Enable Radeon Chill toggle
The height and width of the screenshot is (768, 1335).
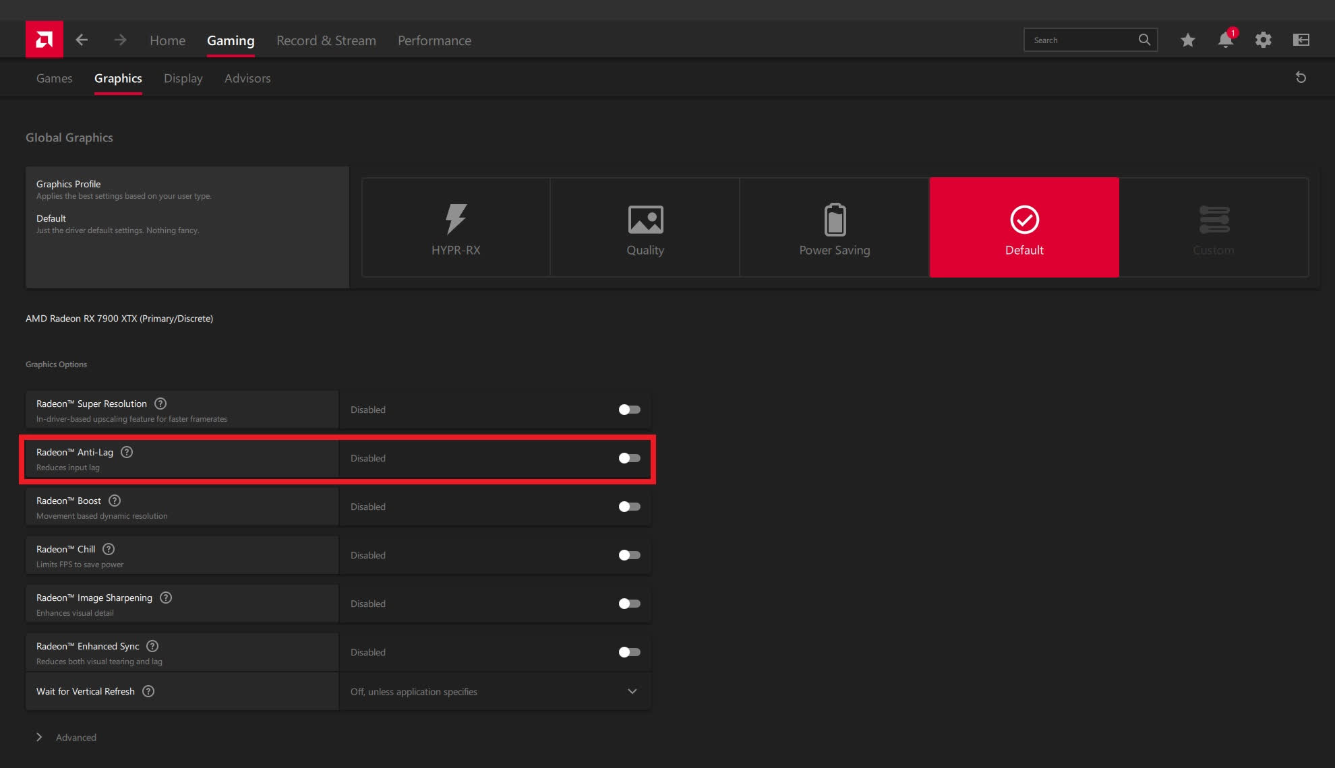point(629,555)
